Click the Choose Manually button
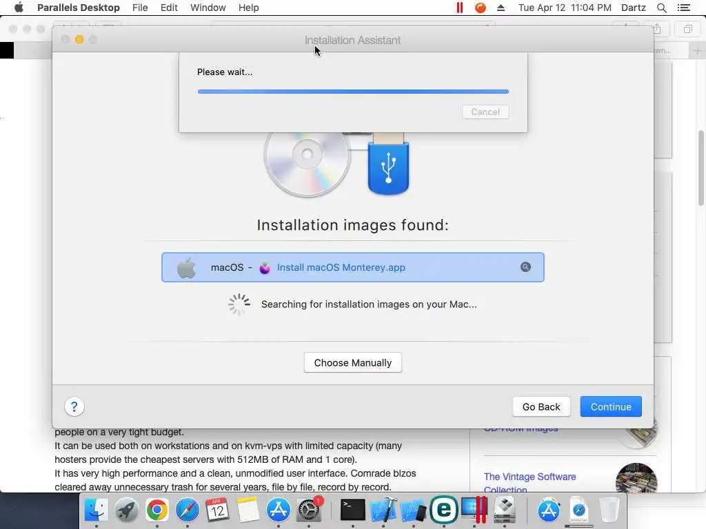This screenshot has width=706, height=529. click(352, 362)
